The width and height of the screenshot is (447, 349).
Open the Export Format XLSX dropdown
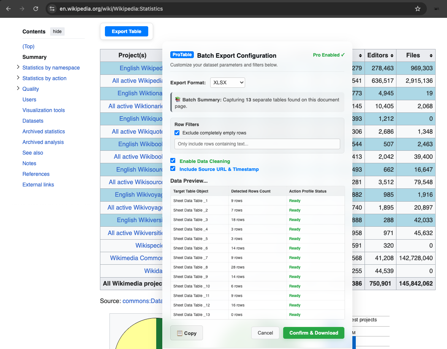tap(227, 83)
